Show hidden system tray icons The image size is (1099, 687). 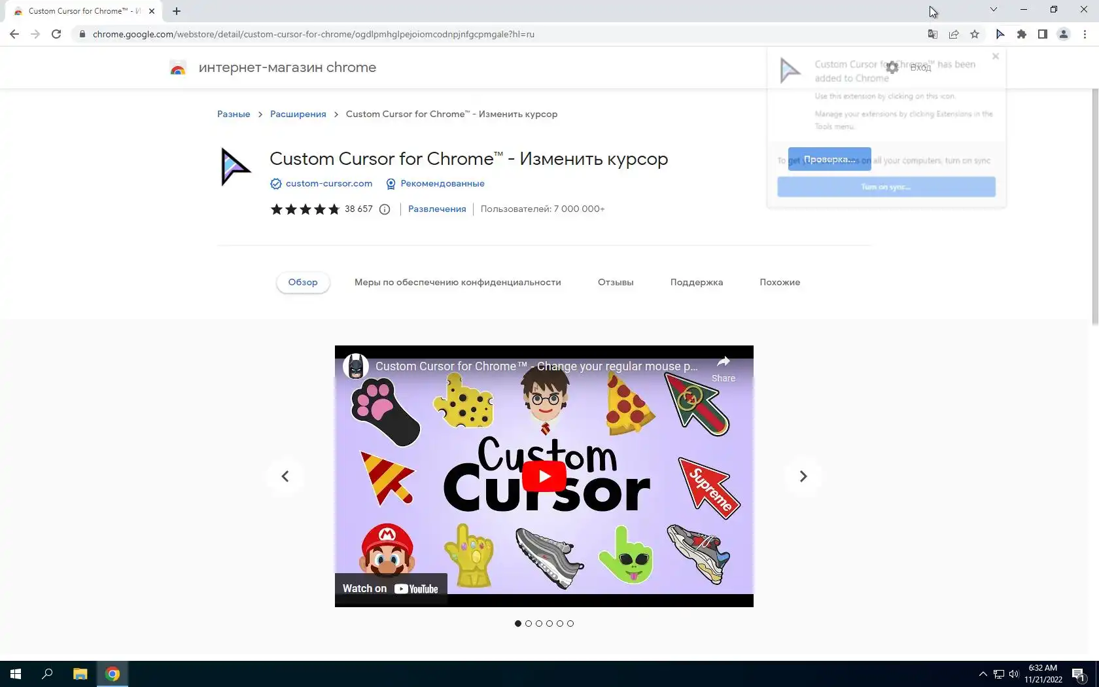tap(983, 674)
